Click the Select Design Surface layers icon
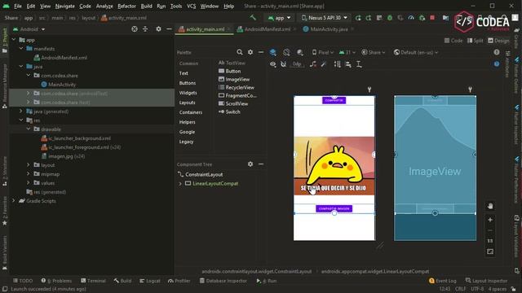This screenshot has height=293, width=522. point(273,52)
